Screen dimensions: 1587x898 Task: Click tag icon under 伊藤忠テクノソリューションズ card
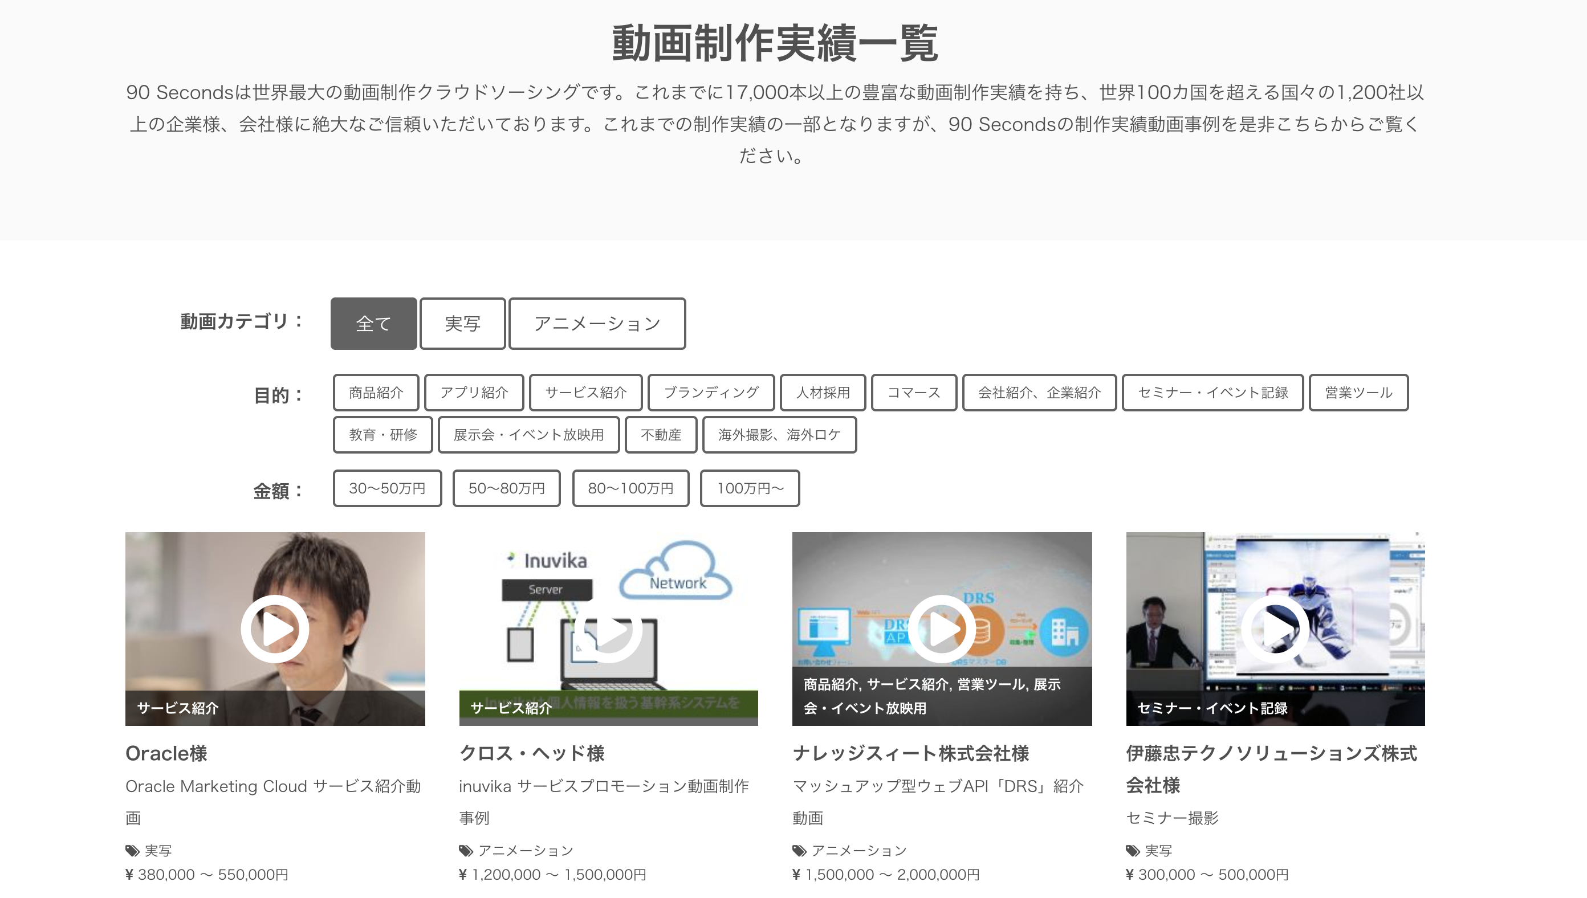point(1133,851)
